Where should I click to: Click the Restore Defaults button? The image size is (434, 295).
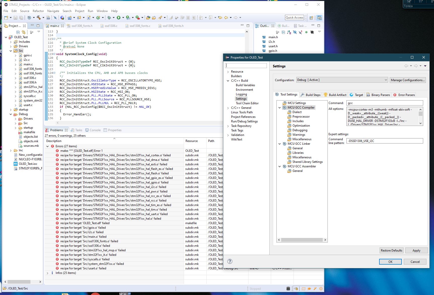(391, 251)
